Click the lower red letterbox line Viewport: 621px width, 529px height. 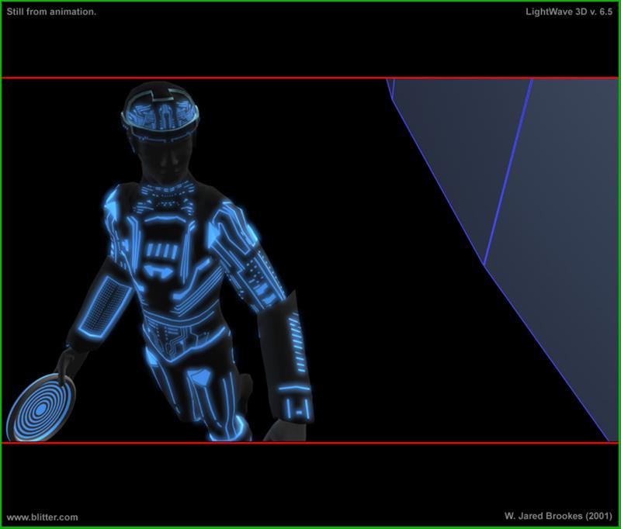(x=310, y=443)
